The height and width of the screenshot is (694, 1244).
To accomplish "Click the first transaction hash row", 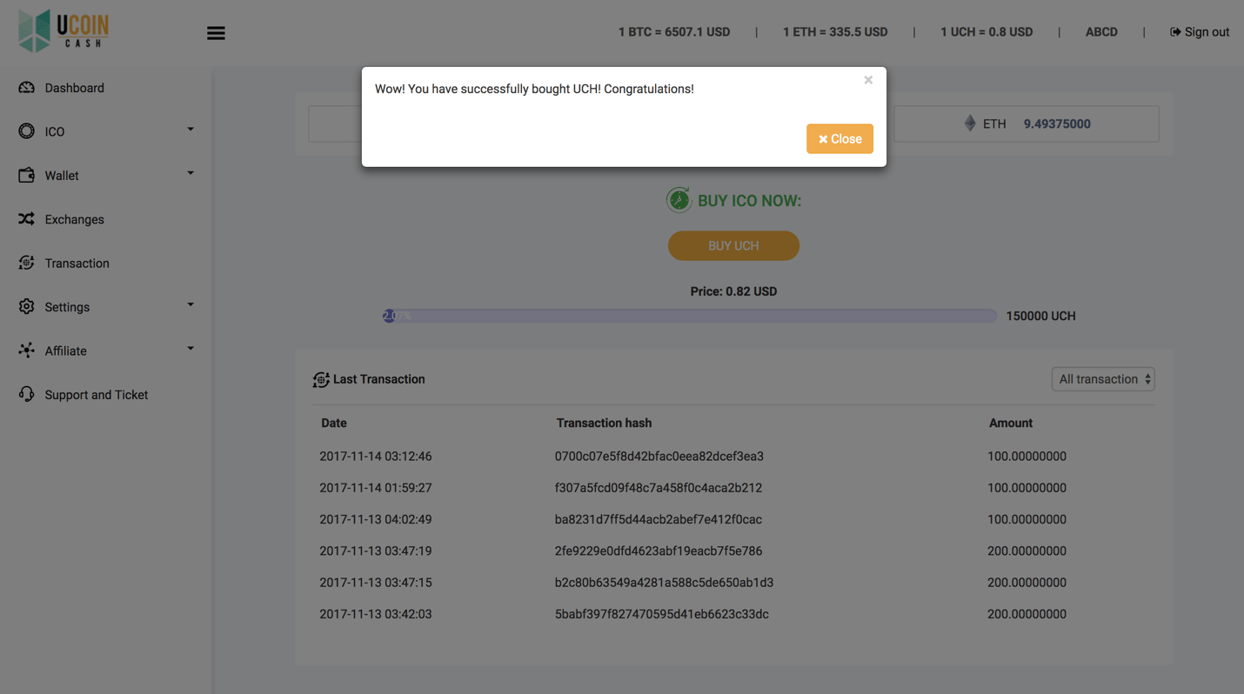I will pos(659,457).
